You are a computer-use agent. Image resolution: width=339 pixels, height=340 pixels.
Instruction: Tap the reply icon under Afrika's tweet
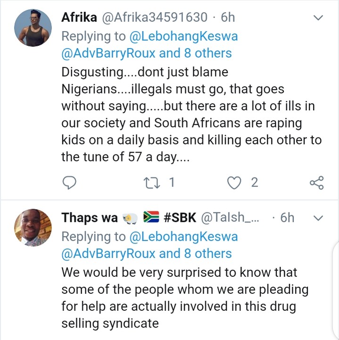(69, 182)
